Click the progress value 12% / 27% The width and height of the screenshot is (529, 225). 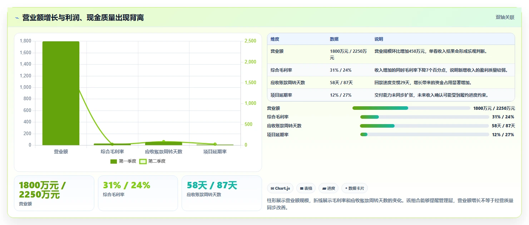click(503, 135)
